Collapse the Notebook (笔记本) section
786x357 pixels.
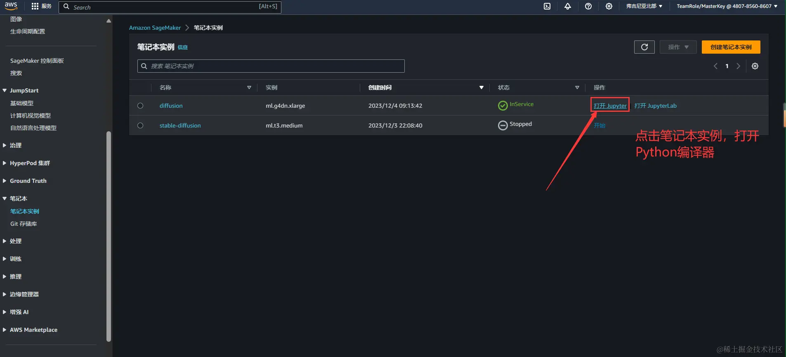[x=5, y=199]
